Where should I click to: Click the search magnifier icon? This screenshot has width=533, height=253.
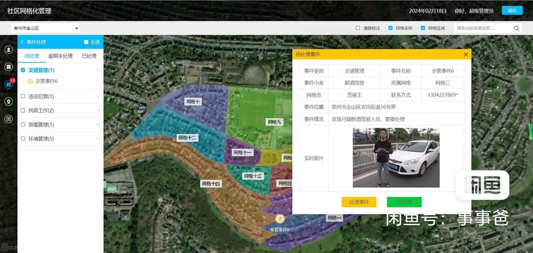tap(516, 28)
